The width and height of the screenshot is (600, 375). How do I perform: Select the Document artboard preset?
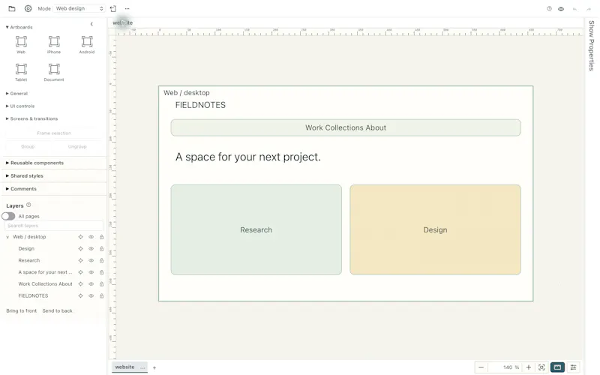54,72
